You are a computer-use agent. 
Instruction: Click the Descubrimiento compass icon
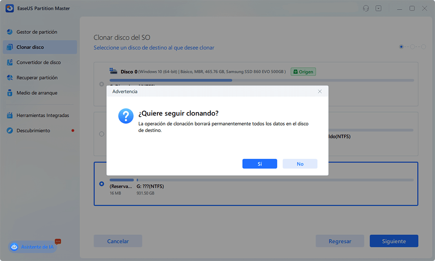click(x=10, y=131)
